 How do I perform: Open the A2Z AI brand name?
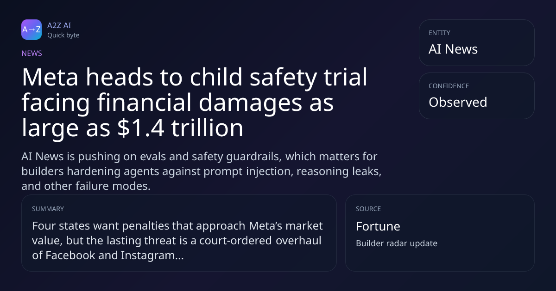tap(59, 25)
